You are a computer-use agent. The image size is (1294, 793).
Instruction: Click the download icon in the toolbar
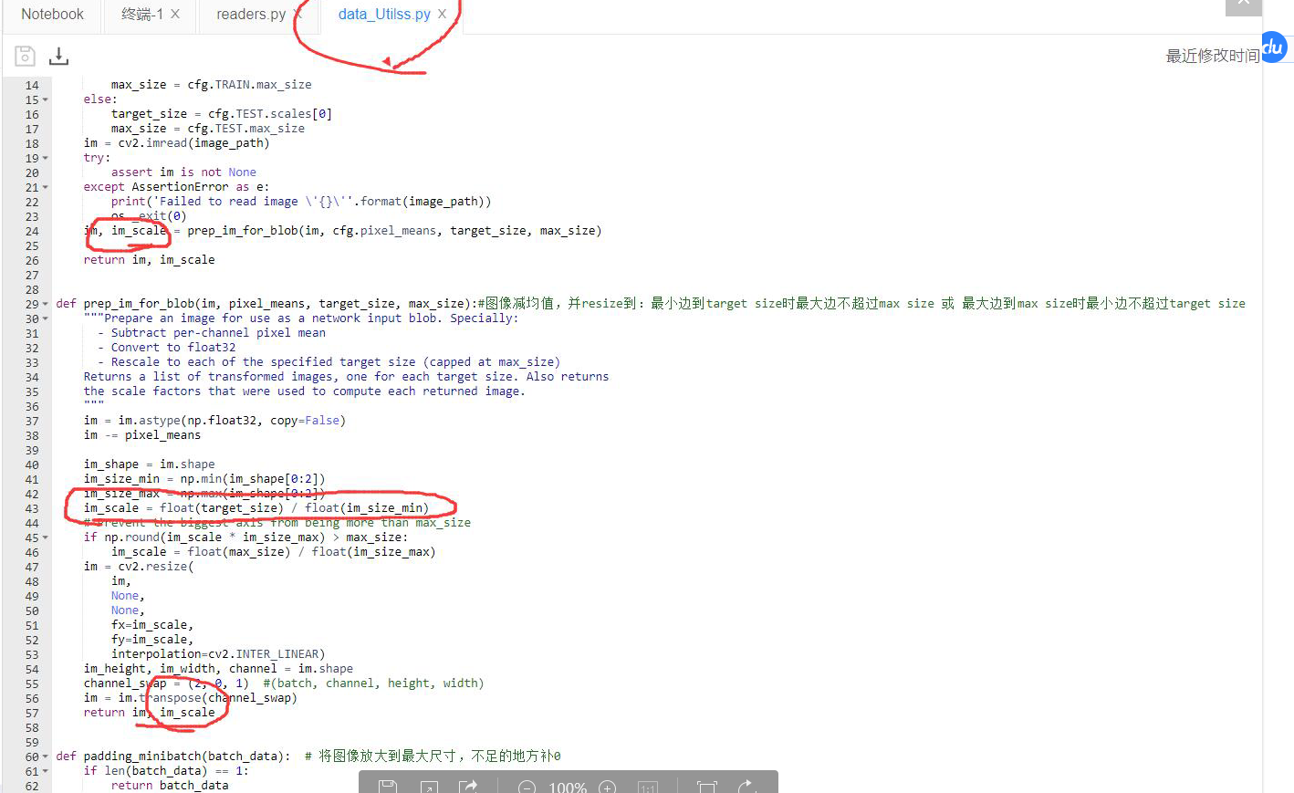pyautogui.click(x=58, y=56)
